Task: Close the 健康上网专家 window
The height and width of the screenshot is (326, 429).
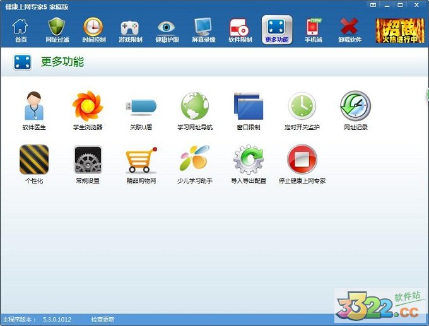Action: point(416,5)
